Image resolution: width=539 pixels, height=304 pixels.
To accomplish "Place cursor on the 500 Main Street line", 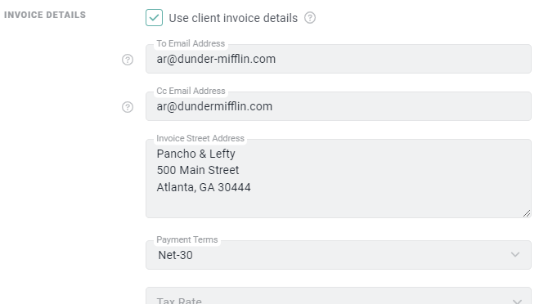I will 198,170.
